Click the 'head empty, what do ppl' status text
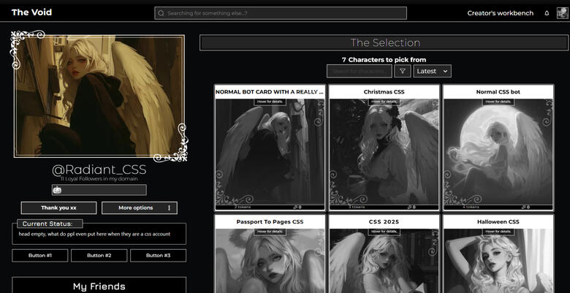The image size is (570, 293). click(94, 234)
